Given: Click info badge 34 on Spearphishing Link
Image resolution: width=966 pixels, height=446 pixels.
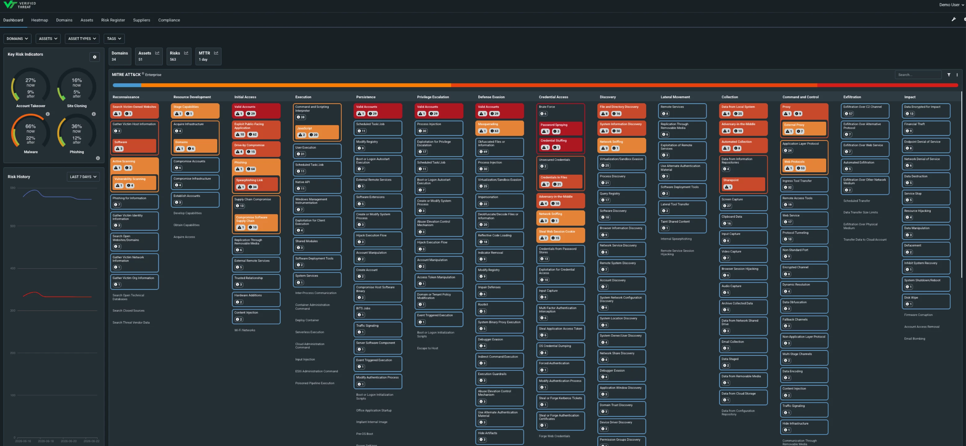Looking at the screenshot, I should (253, 187).
